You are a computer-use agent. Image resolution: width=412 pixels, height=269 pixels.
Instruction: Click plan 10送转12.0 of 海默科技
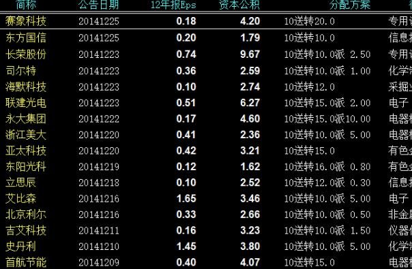click(x=310, y=87)
